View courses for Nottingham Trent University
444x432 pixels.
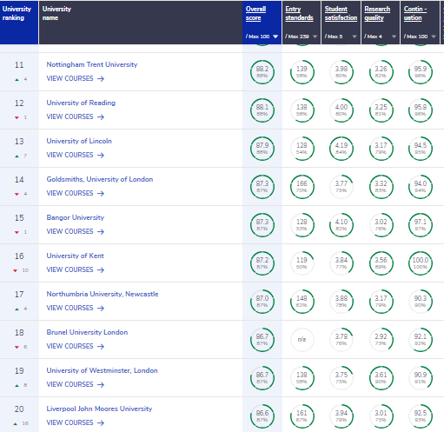[x=76, y=78]
